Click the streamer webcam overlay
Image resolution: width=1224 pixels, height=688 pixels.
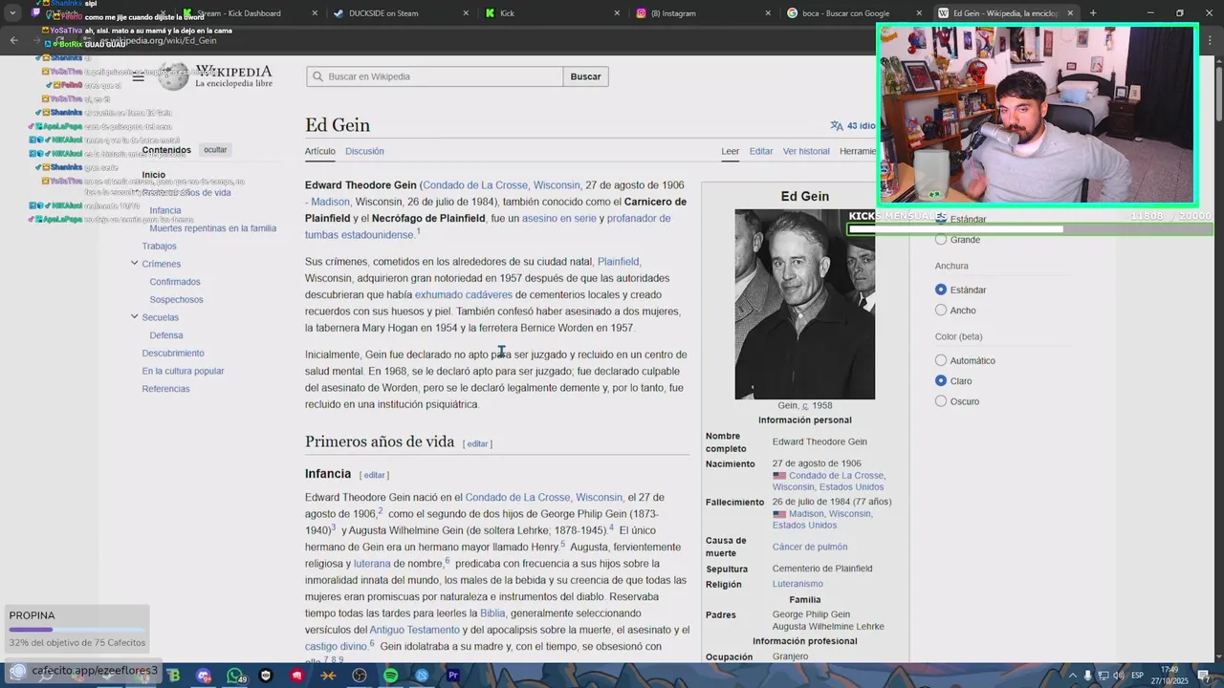pyautogui.click(x=1038, y=115)
